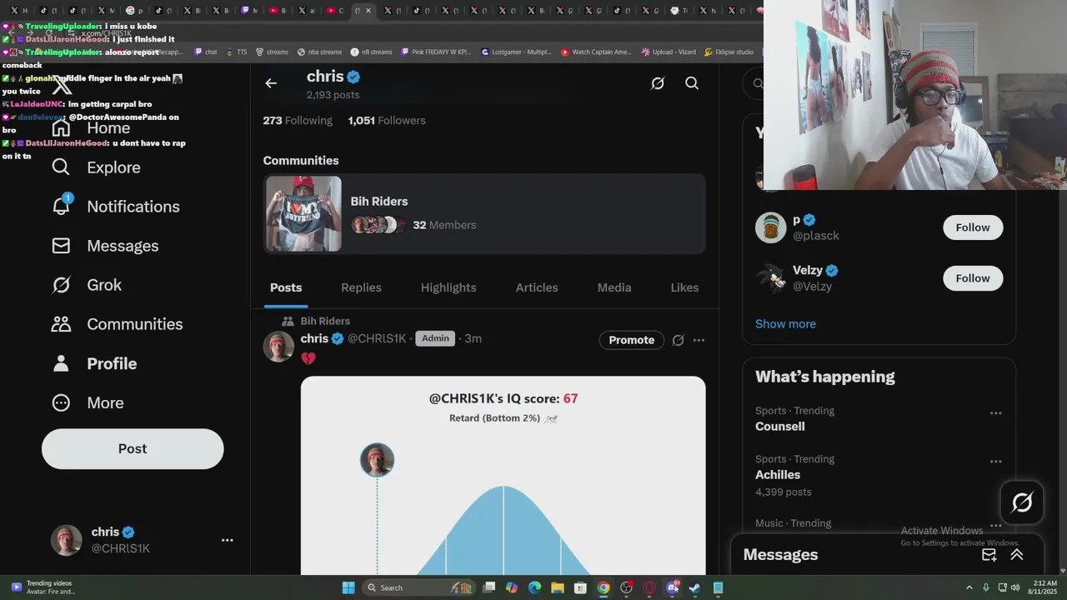Open File Explorer from the taskbar

coord(558,587)
